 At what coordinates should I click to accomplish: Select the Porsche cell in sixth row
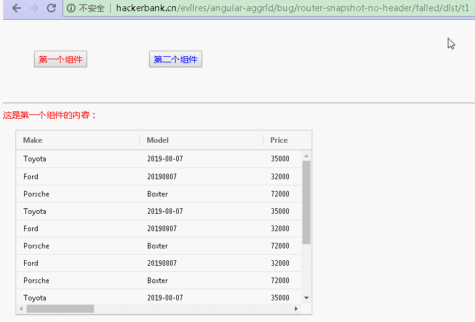pyautogui.click(x=78, y=246)
